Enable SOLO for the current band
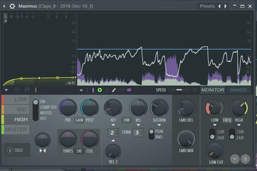 point(17,150)
